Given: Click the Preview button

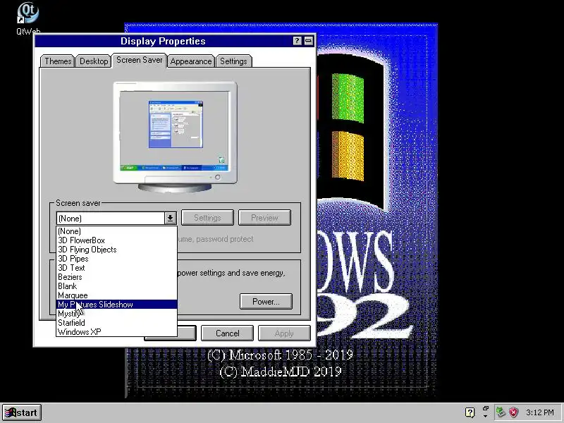Looking at the screenshot, I should point(264,218).
